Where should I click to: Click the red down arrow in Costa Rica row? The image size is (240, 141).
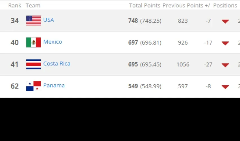(x=225, y=65)
